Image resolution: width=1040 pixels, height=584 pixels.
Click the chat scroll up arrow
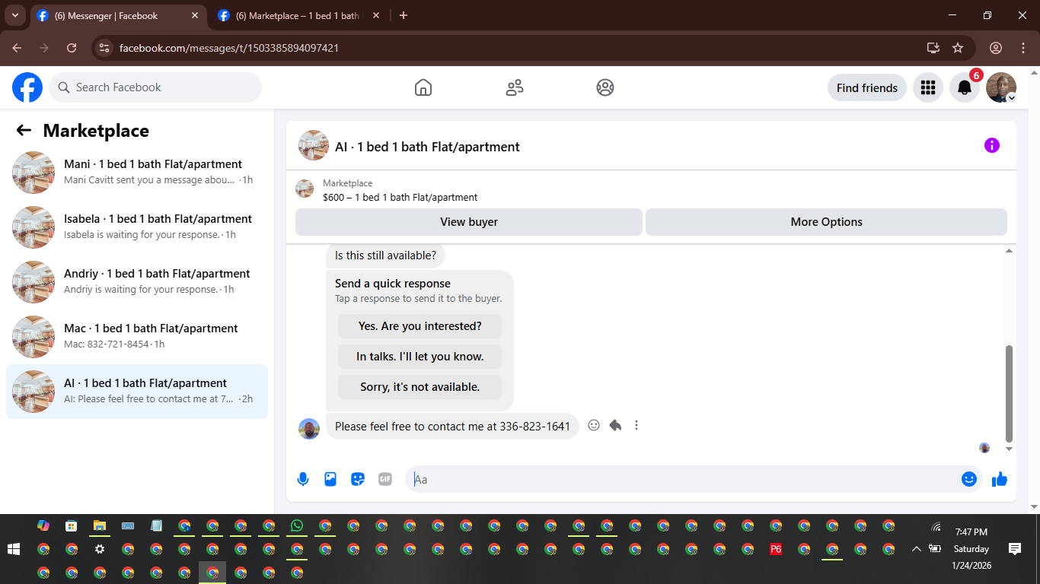1010,251
